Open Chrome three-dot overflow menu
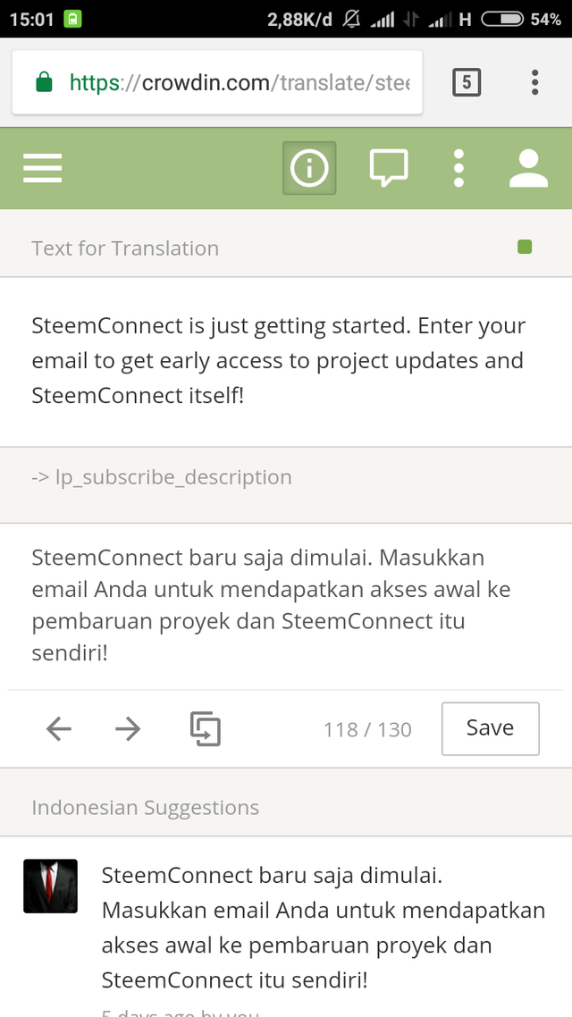The height and width of the screenshot is (1017, 572). tap(534, 83)
